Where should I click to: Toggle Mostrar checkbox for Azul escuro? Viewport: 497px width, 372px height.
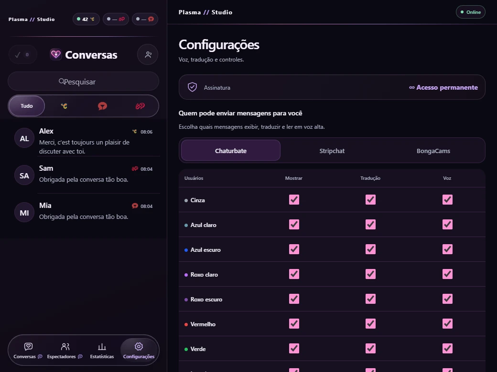coord(294,249)
